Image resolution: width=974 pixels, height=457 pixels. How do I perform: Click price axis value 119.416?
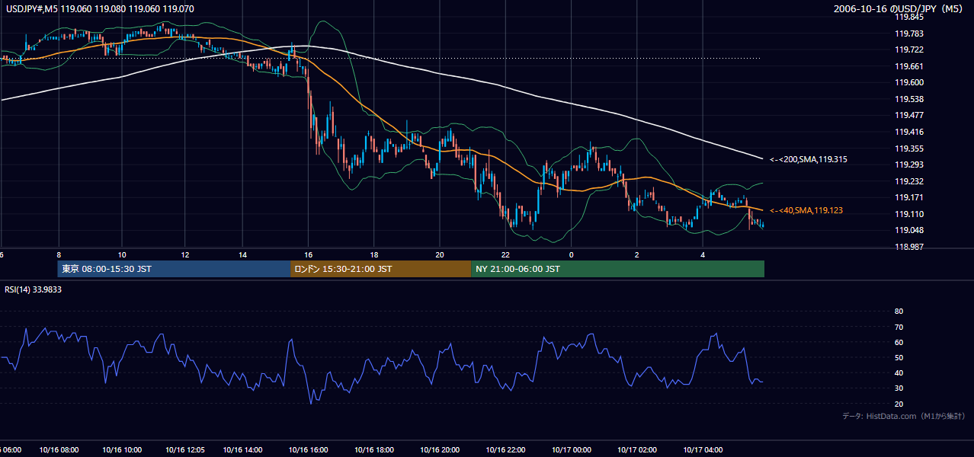[x=908, y=132]
